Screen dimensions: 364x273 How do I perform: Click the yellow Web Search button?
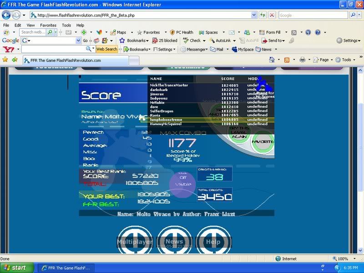[x=106, y=49]
